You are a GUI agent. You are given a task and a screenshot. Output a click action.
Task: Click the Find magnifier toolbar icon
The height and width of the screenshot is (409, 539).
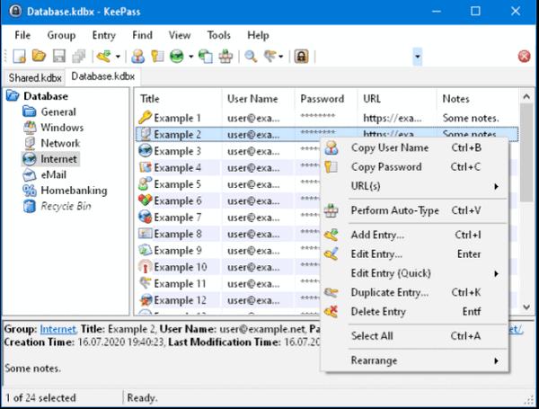[x=251, y=56]
